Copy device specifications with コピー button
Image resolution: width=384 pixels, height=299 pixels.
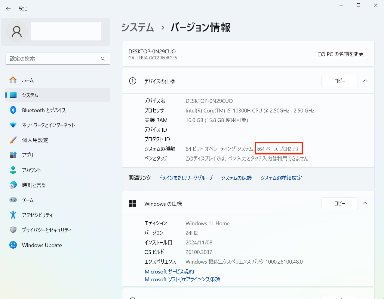[x=339, y=81]
